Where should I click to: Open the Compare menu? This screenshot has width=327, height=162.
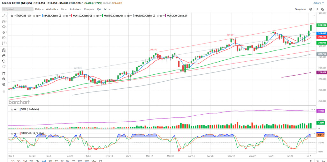tap(89, 10)
